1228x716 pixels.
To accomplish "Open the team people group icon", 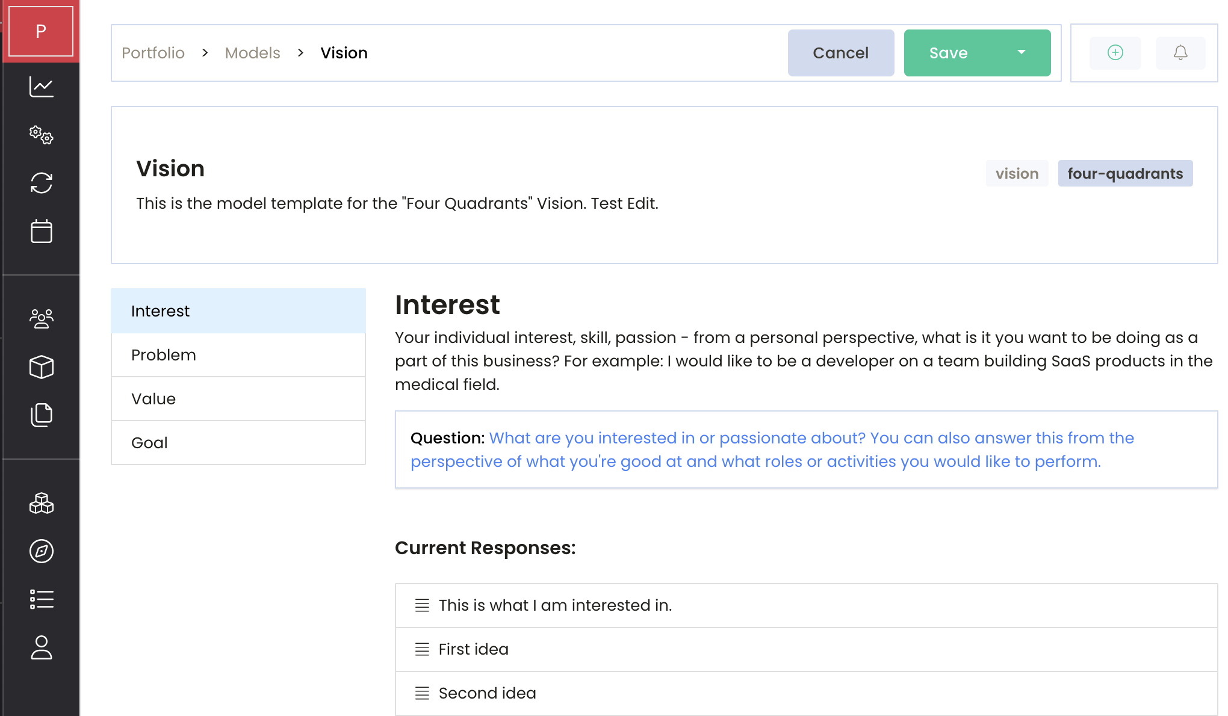I will click(41, 318).
